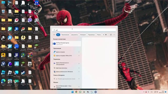Select WinRAR desktop shortcut
This screenshot has height=94, width=168.
[30, 56]
